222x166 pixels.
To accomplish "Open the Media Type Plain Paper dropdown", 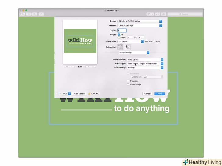I will pyautogui.click(x=145, y=64).
